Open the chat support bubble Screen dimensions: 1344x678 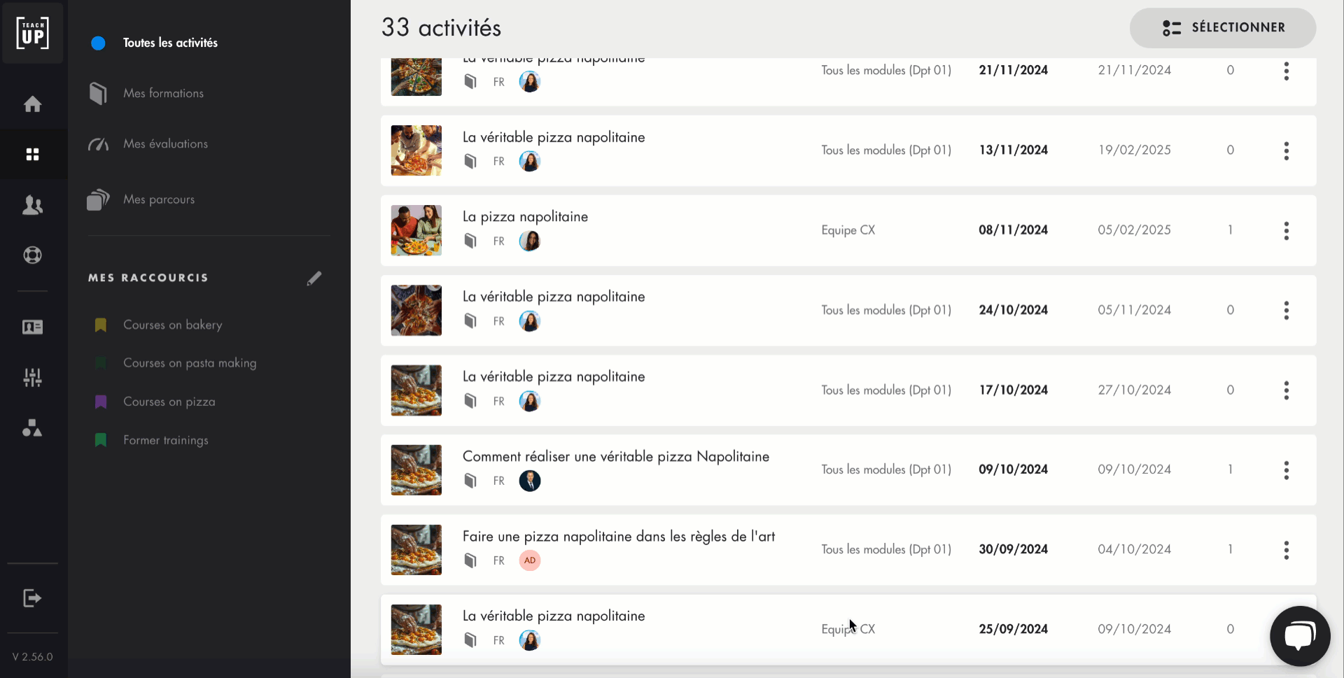(x=1299, y=636)
